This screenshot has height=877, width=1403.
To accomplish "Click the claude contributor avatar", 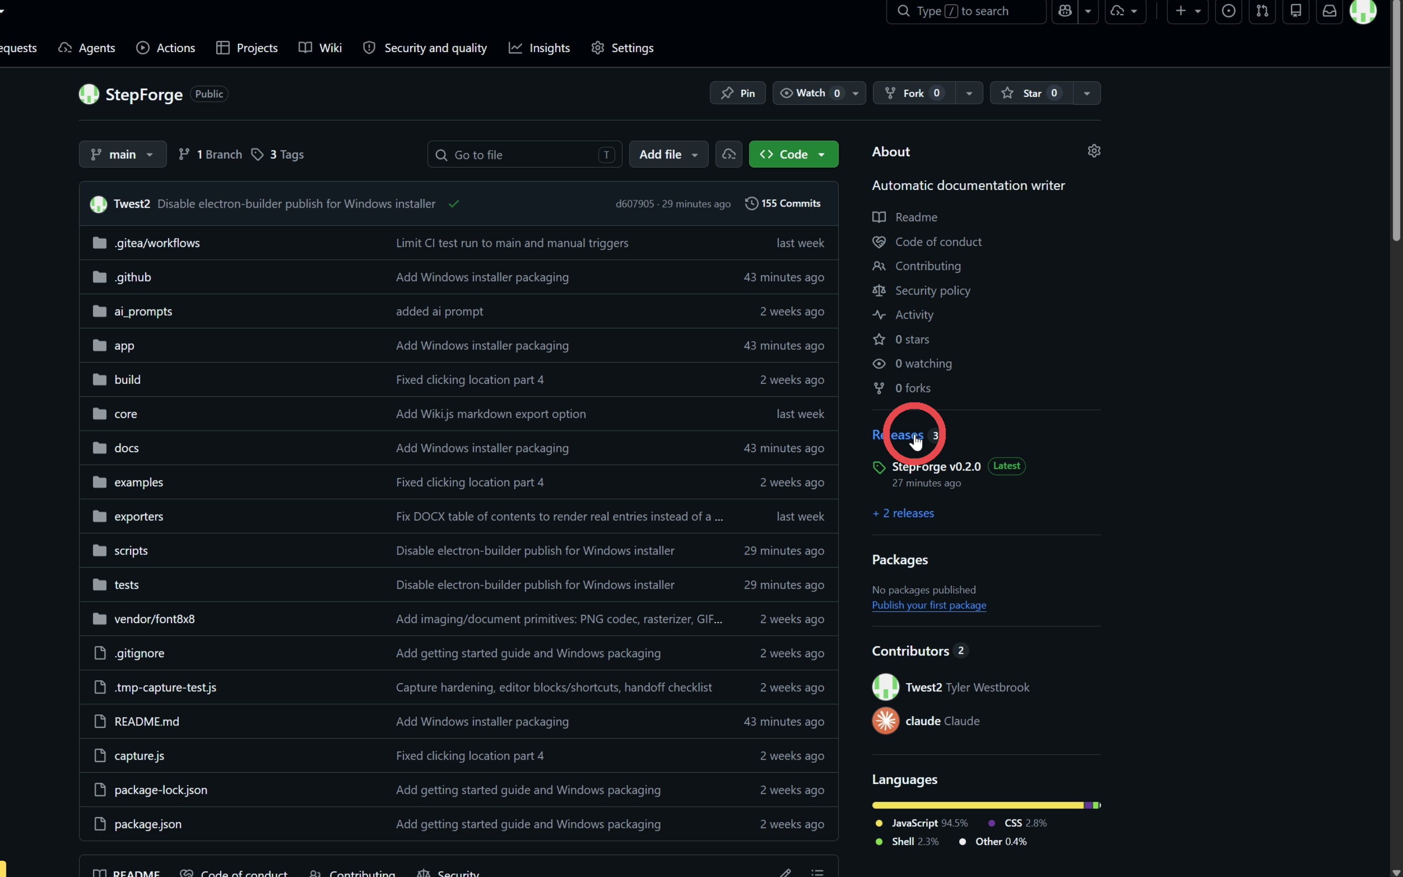I will 885,721.
